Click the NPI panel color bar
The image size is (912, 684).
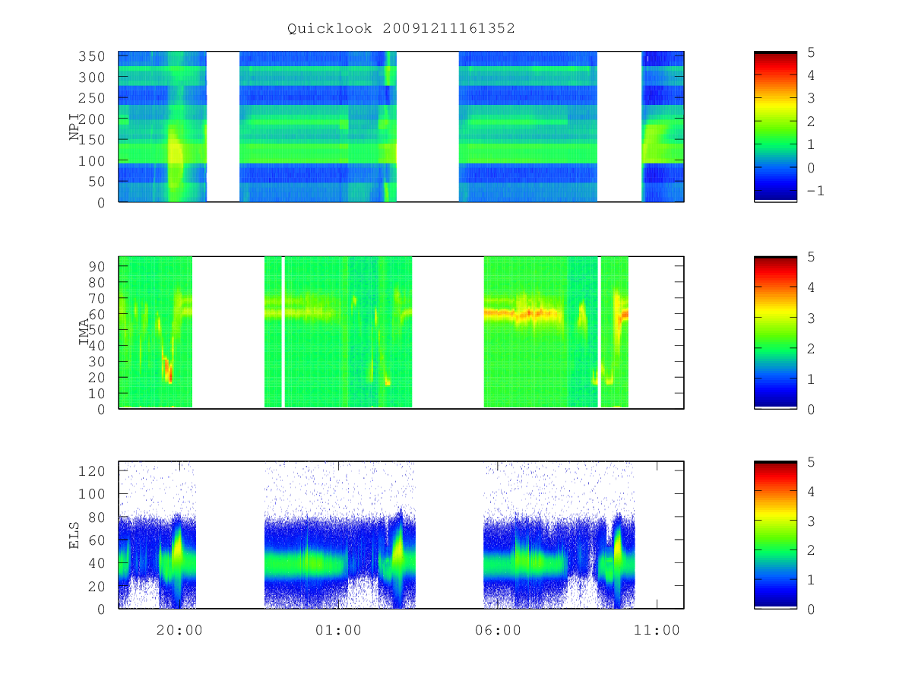775,126
